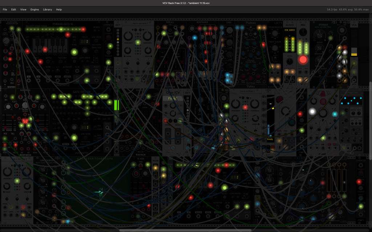Click the sequence knob on GATE-SEQ-64
The width and height of the screenshot is (372, 232).
pos(74,127)
